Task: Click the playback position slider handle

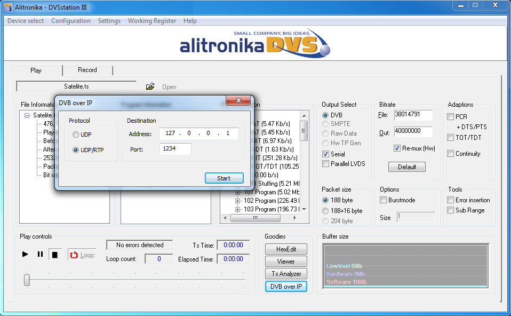Action: [x=27, y=280]
